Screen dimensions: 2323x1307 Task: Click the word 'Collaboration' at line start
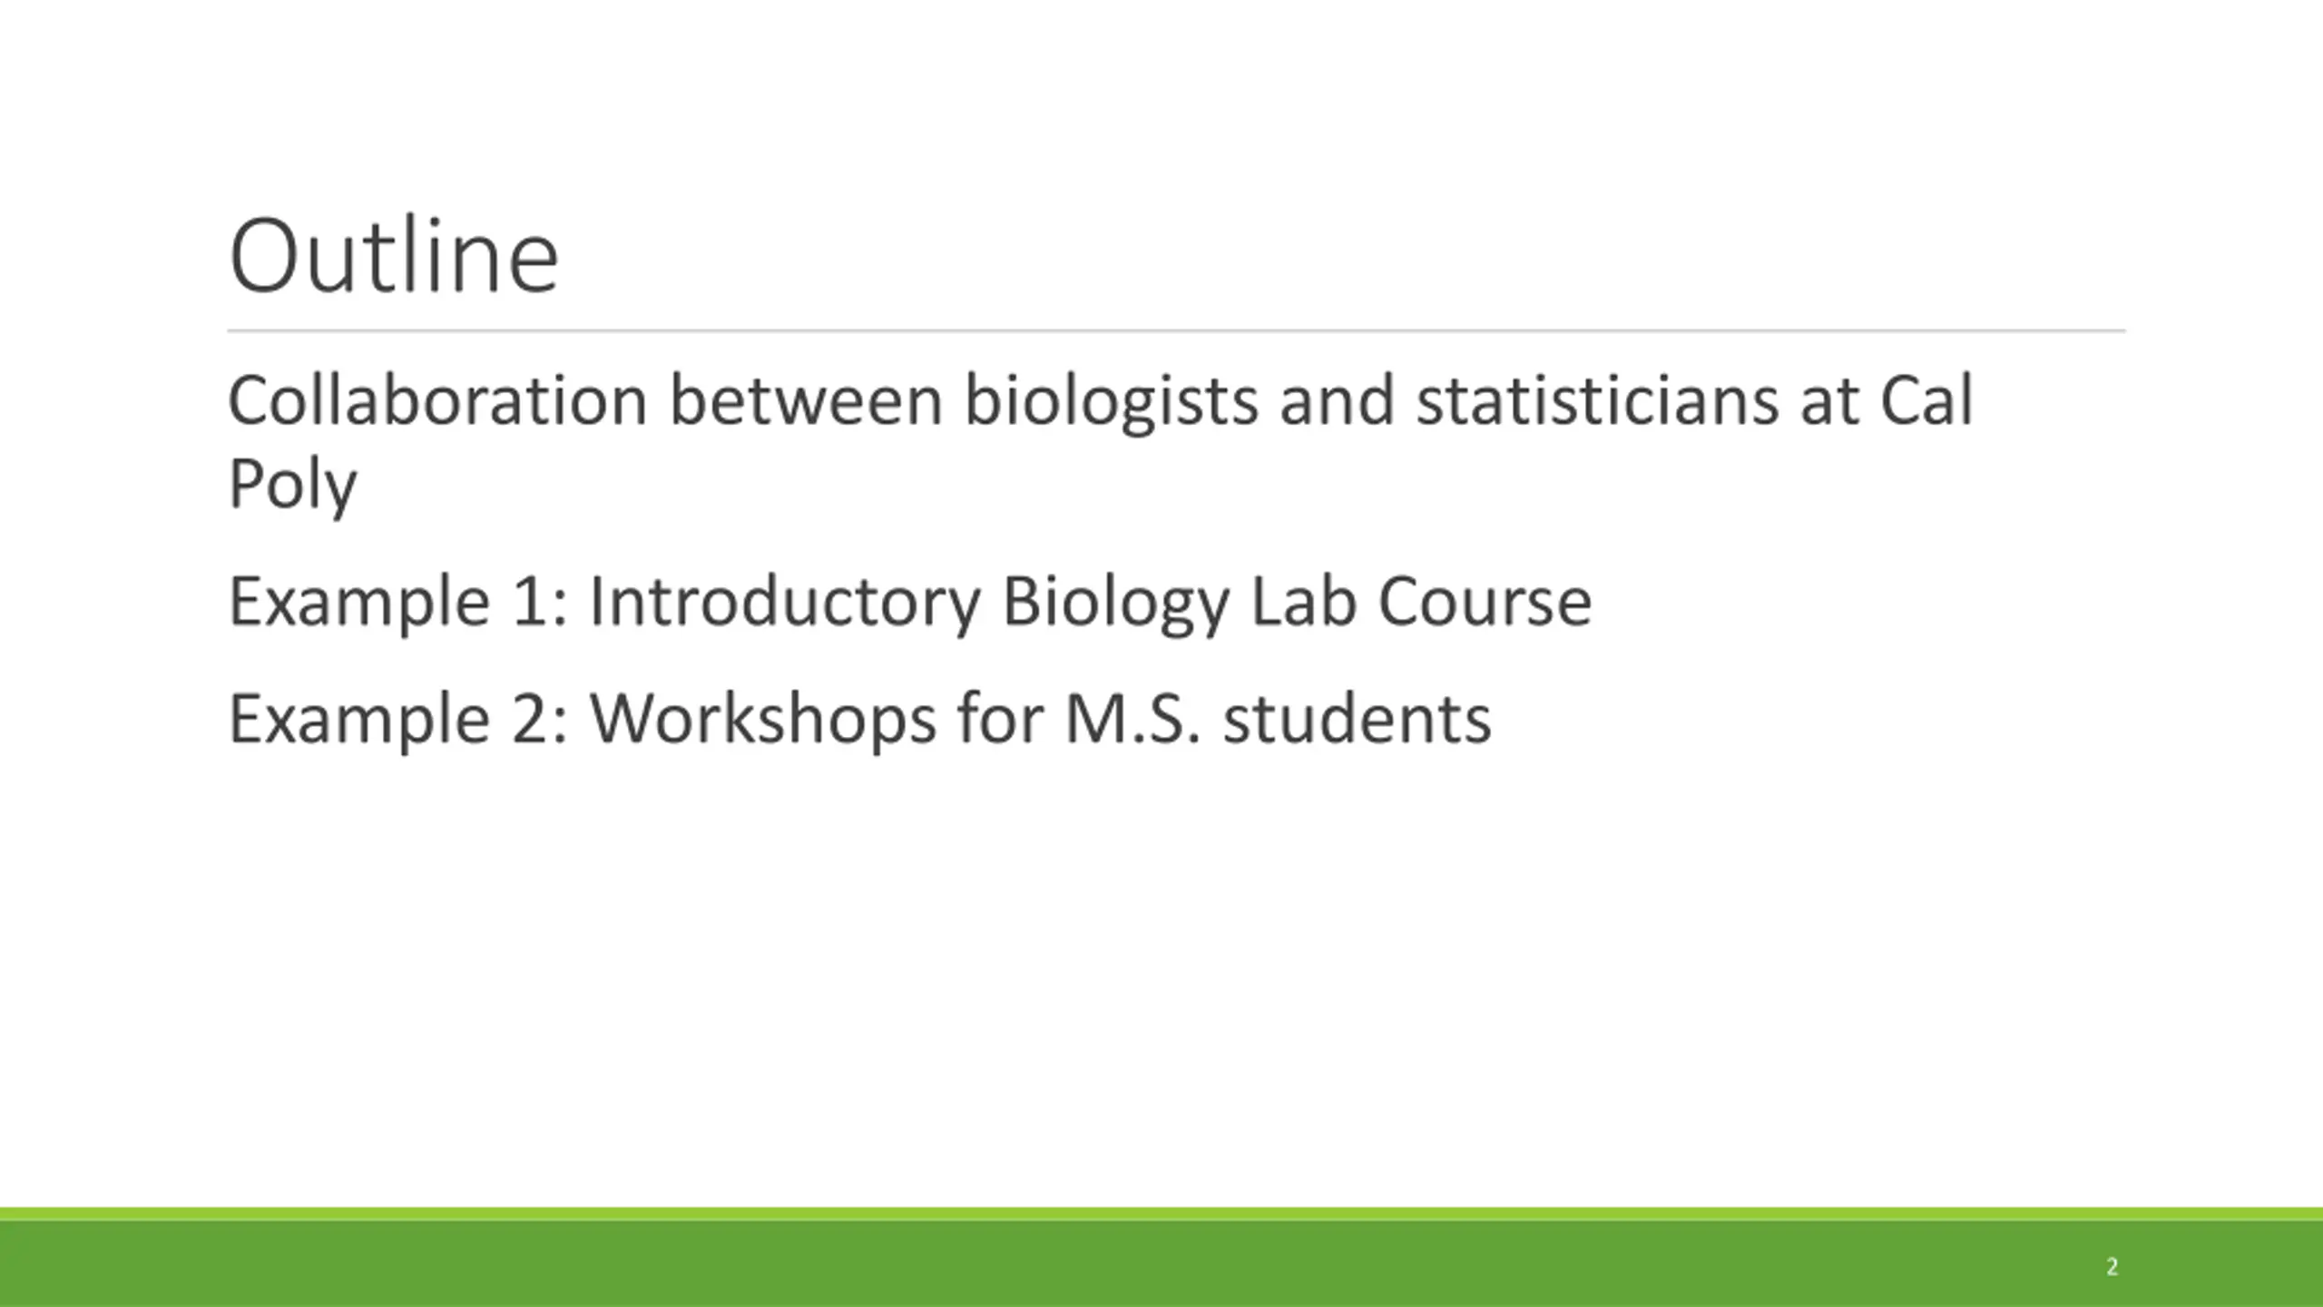pyautogui.click(x=437, y=400)
